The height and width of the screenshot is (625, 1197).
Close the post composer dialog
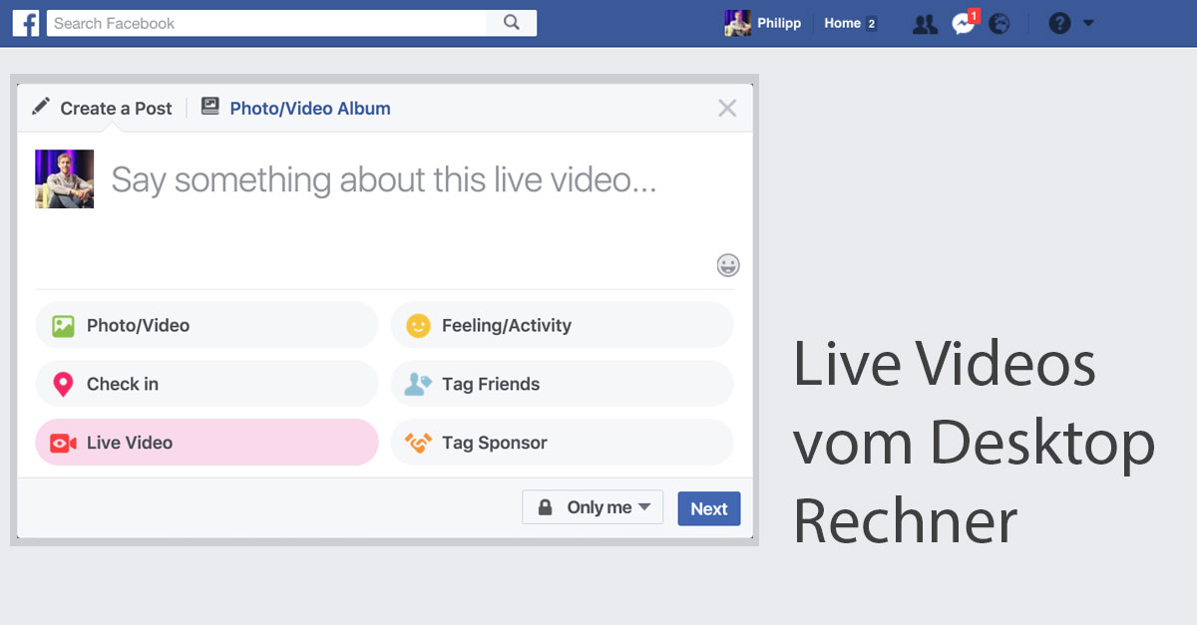[727, 109]
